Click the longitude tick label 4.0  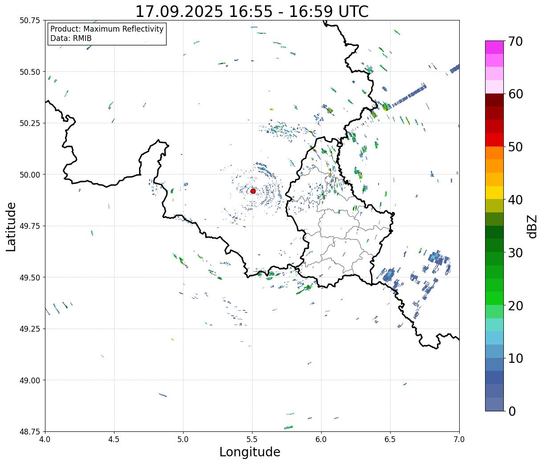45,439
